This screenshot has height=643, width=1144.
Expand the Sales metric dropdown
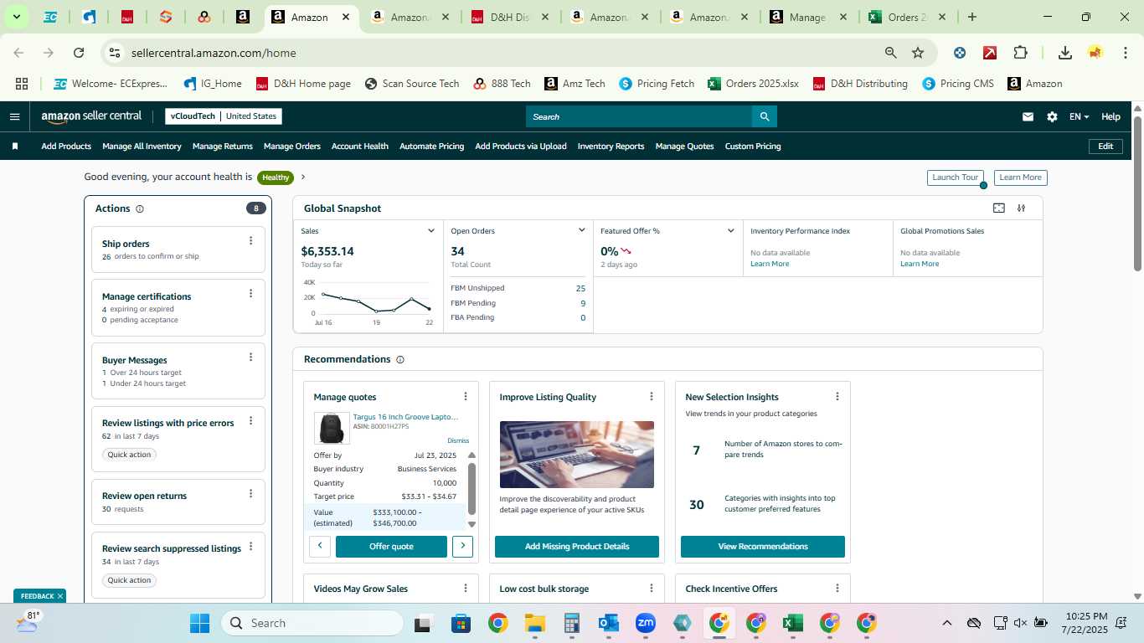(431, 231)
